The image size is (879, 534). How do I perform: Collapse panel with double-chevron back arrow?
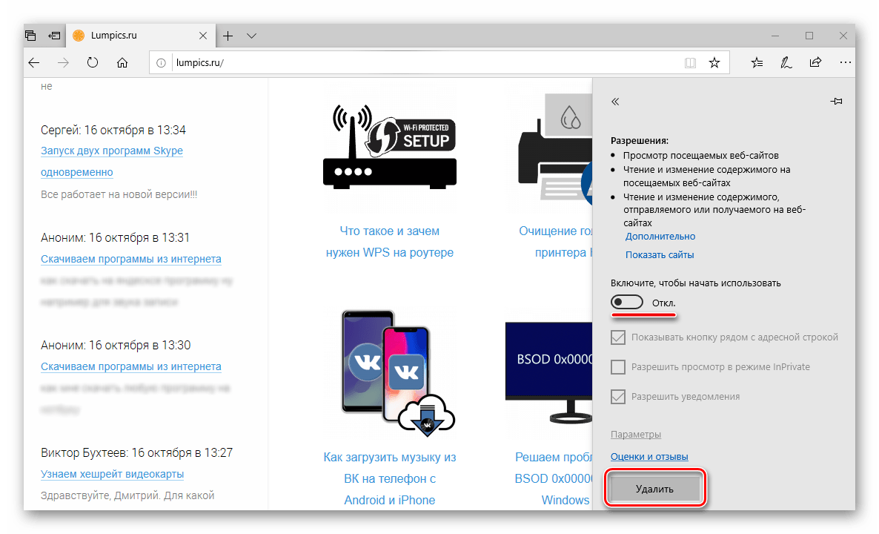[615, 102]
